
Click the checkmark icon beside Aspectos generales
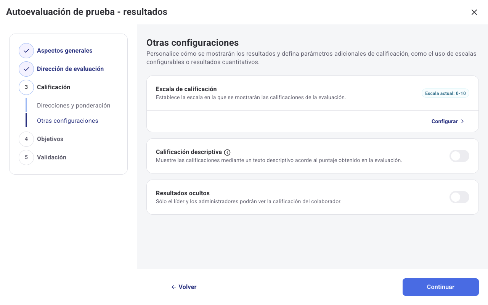(x=26, y=51)
